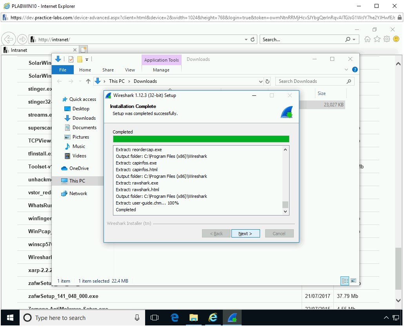
Task: Switch to details view in Explorer
Action: click(x=345, y=281)
